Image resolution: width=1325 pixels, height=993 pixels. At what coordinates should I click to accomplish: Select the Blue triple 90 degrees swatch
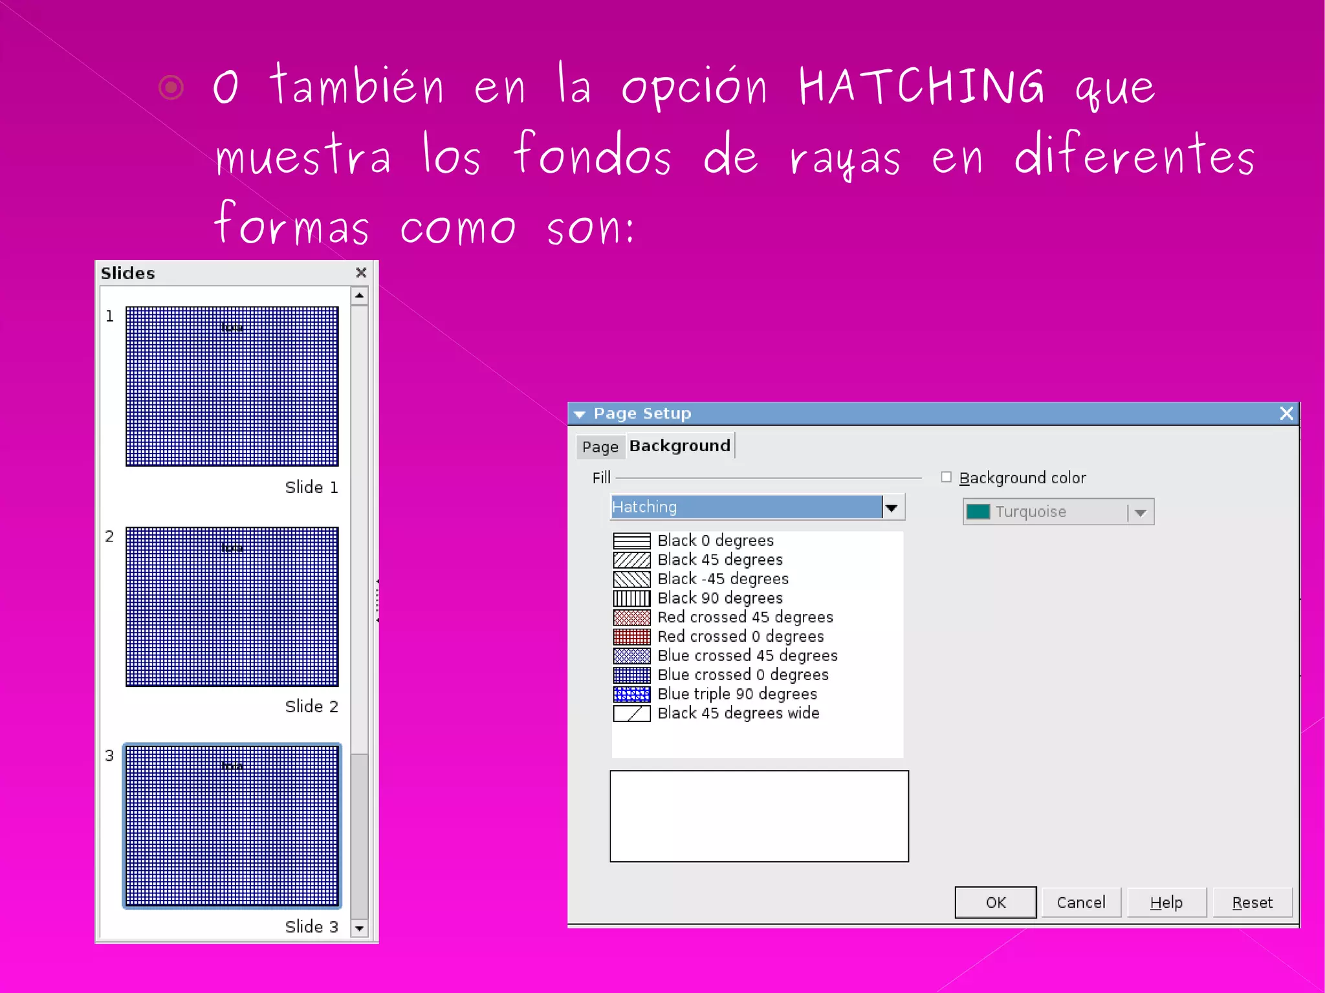pyautogui.click(x=631, y=694)
